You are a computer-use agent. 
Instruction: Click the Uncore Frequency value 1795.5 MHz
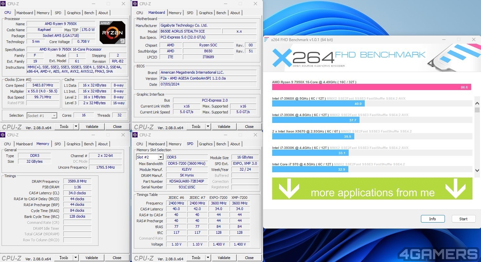(x=105, y=167)
